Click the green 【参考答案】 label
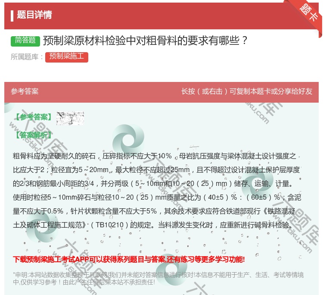The height and width of the screenshot is (295, 323). (33, 117)
